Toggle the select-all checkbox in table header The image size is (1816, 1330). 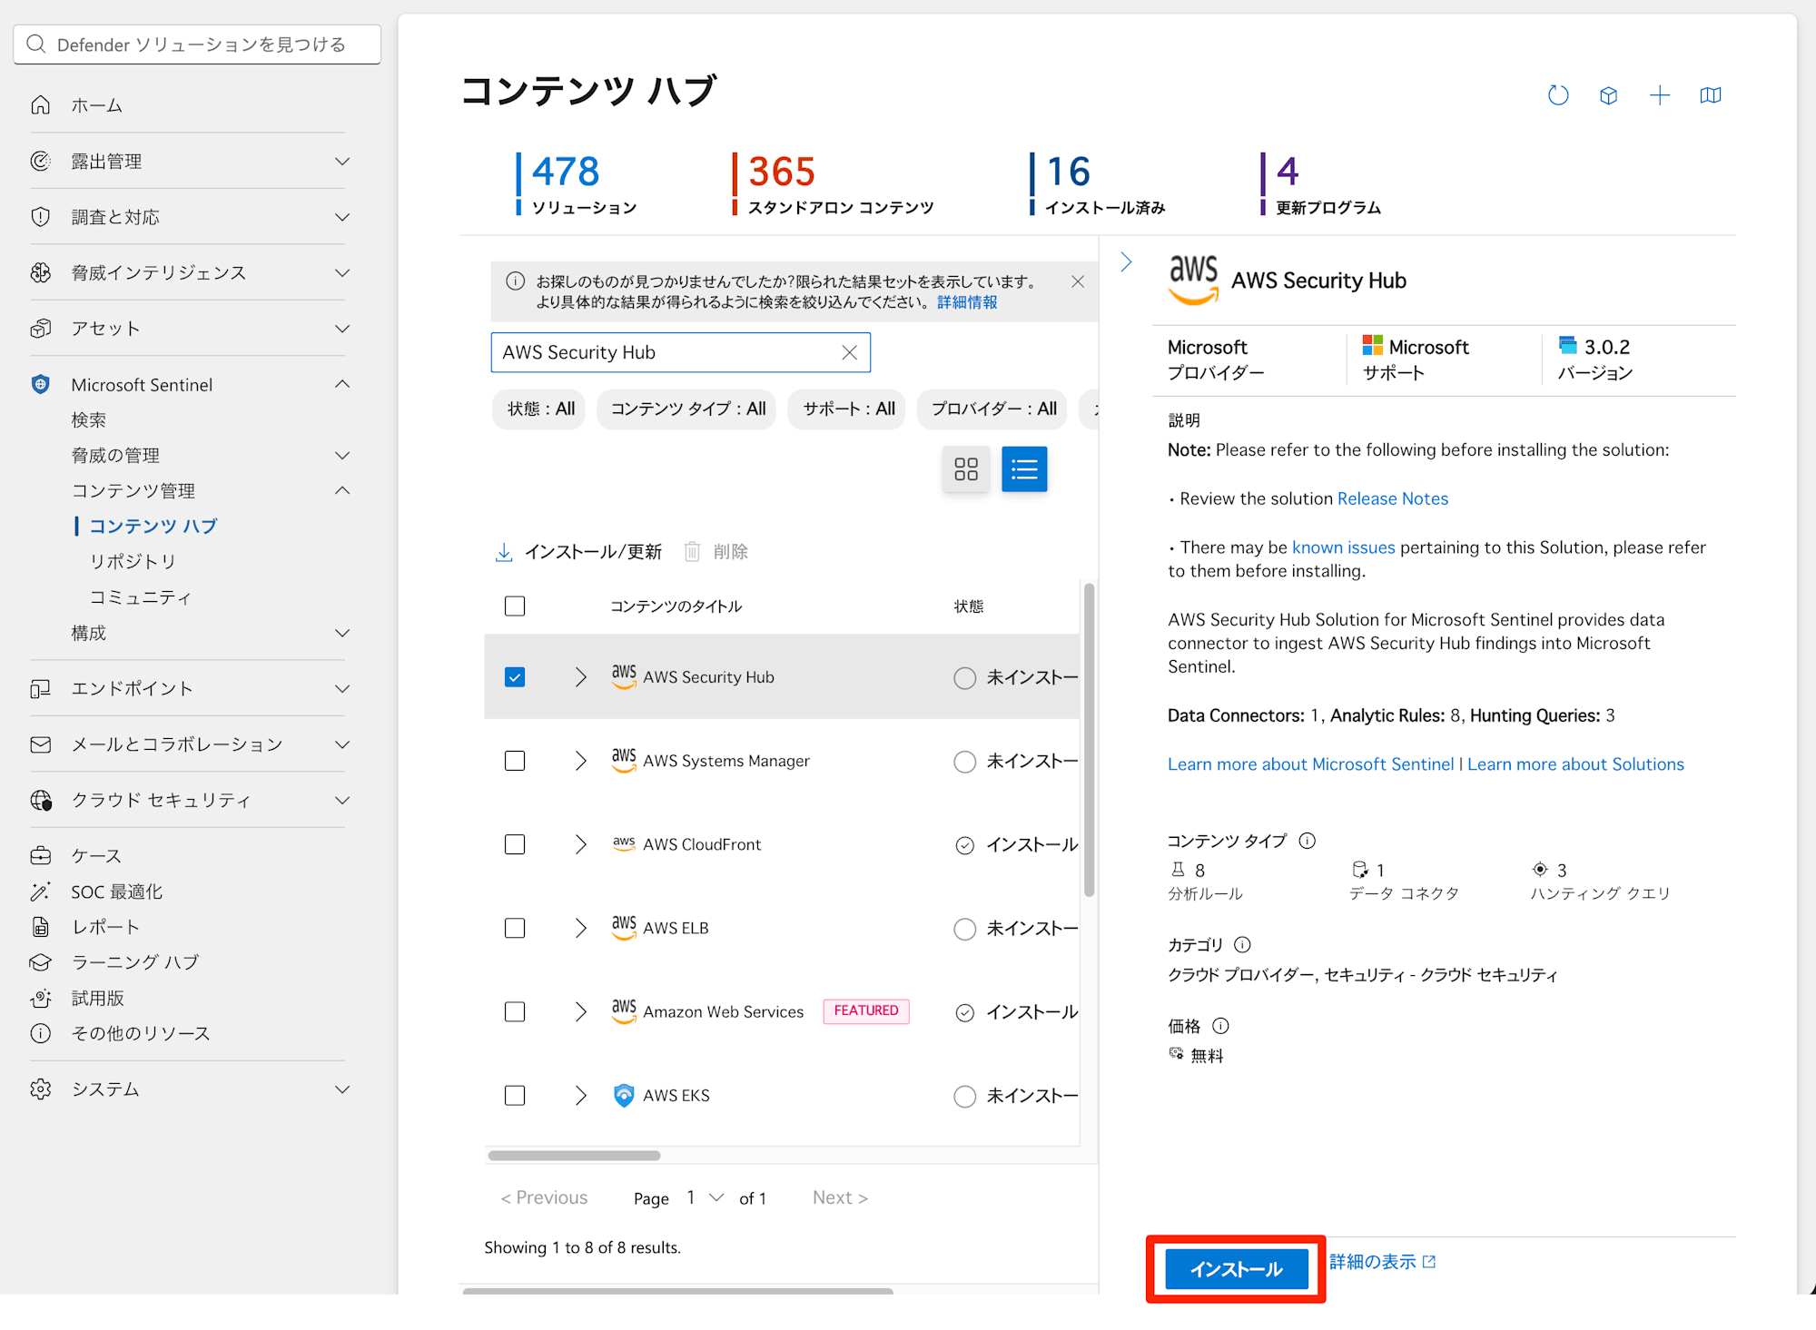(515, 606)
